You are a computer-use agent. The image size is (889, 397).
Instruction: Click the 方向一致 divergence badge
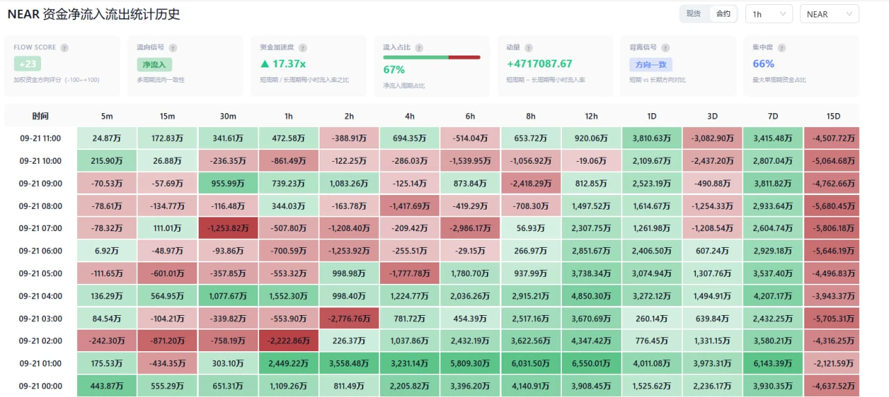point(651,65)
